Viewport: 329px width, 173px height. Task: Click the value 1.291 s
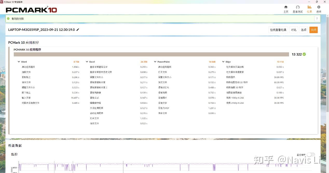pos(212,108)
